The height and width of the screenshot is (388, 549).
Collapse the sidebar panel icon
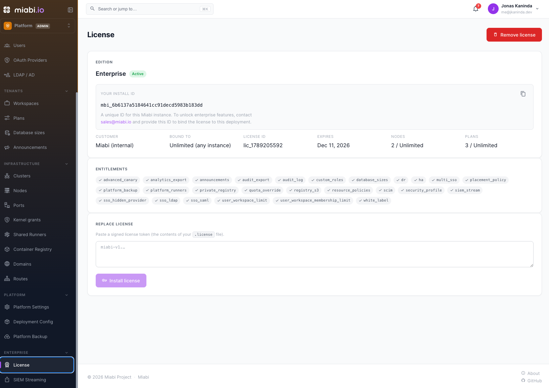tap(70, 10)
